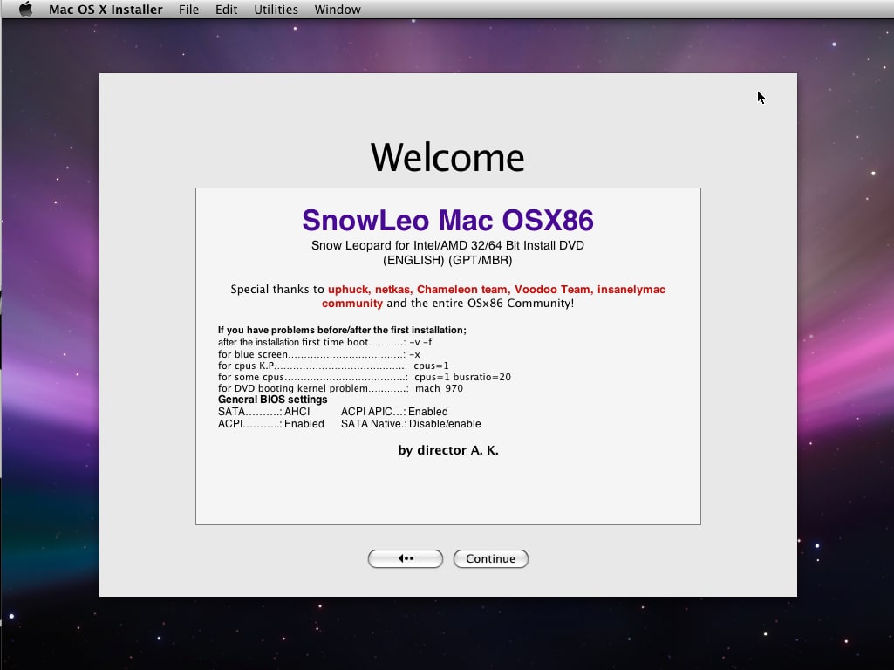Click 'ACPI APIC...: Enabled' text

(394, 412)
